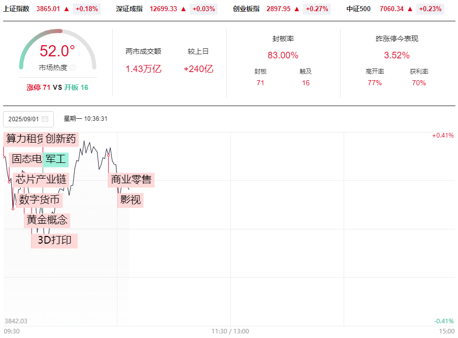Screen dimensions: 458x338
Task: Click the 算力租赁 sector tag on chart
Action: click(x=25, y=139)
